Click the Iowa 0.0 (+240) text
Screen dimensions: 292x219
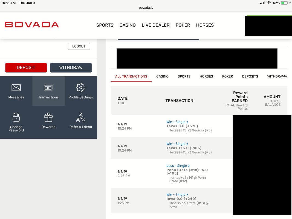[181, 199]
